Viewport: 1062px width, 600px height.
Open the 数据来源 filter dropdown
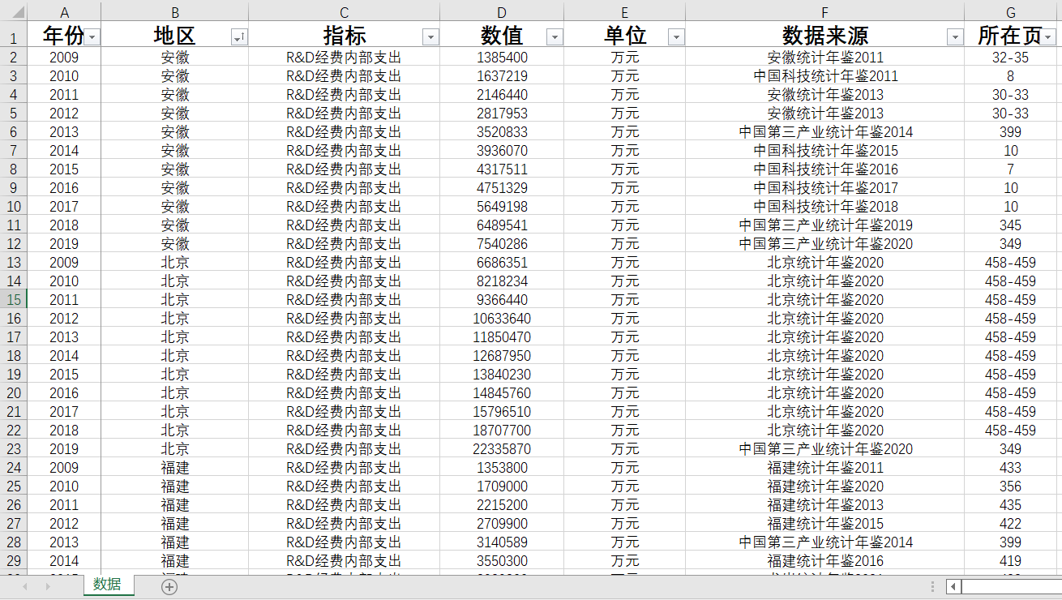coord(955,37)
